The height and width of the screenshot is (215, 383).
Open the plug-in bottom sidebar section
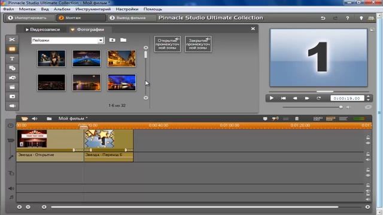click(x=12, y=106)
